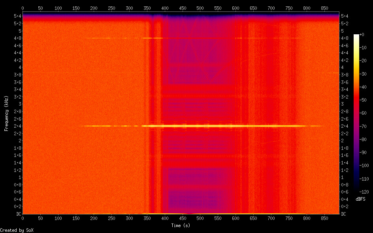This screenshot has height=233, width=373.
Task: Click the 'Time (s)' axis label
Action: pyautogui.click(x=181, y=226)
